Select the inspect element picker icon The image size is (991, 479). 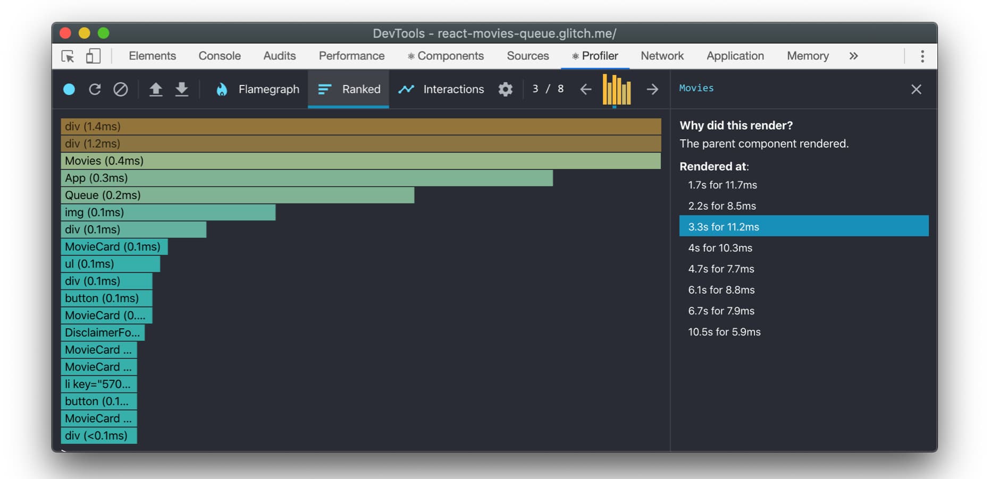(68, 56)
